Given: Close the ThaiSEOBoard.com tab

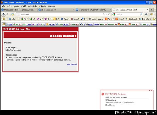Looking at the screenshot, I should coord(36,10).
